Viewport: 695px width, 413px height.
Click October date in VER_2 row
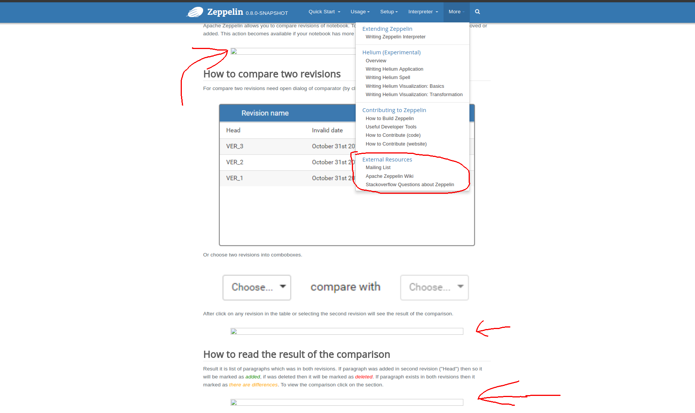tap(334, 162)
